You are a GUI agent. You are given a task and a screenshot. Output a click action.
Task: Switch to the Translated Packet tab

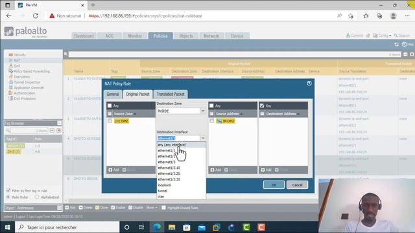coord(171,94)
